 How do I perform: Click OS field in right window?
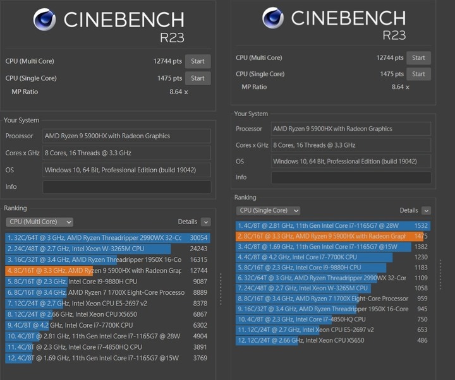[351, 161]
